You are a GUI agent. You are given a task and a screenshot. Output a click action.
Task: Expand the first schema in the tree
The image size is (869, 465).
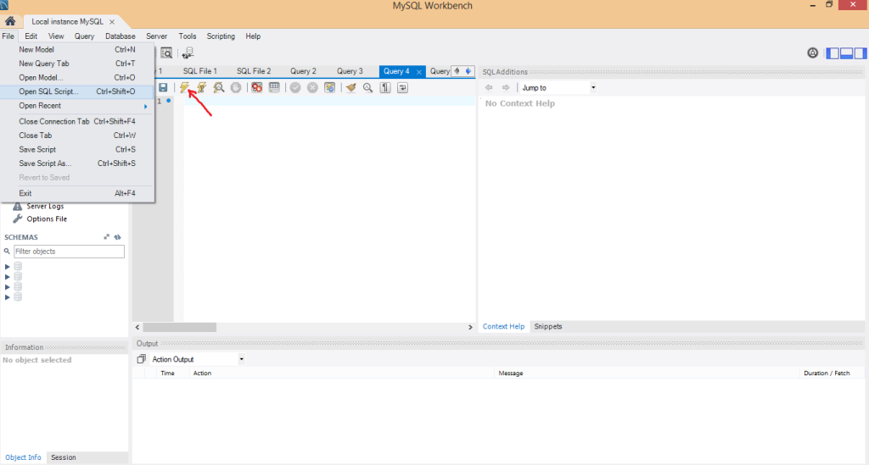tap(7, 267)
